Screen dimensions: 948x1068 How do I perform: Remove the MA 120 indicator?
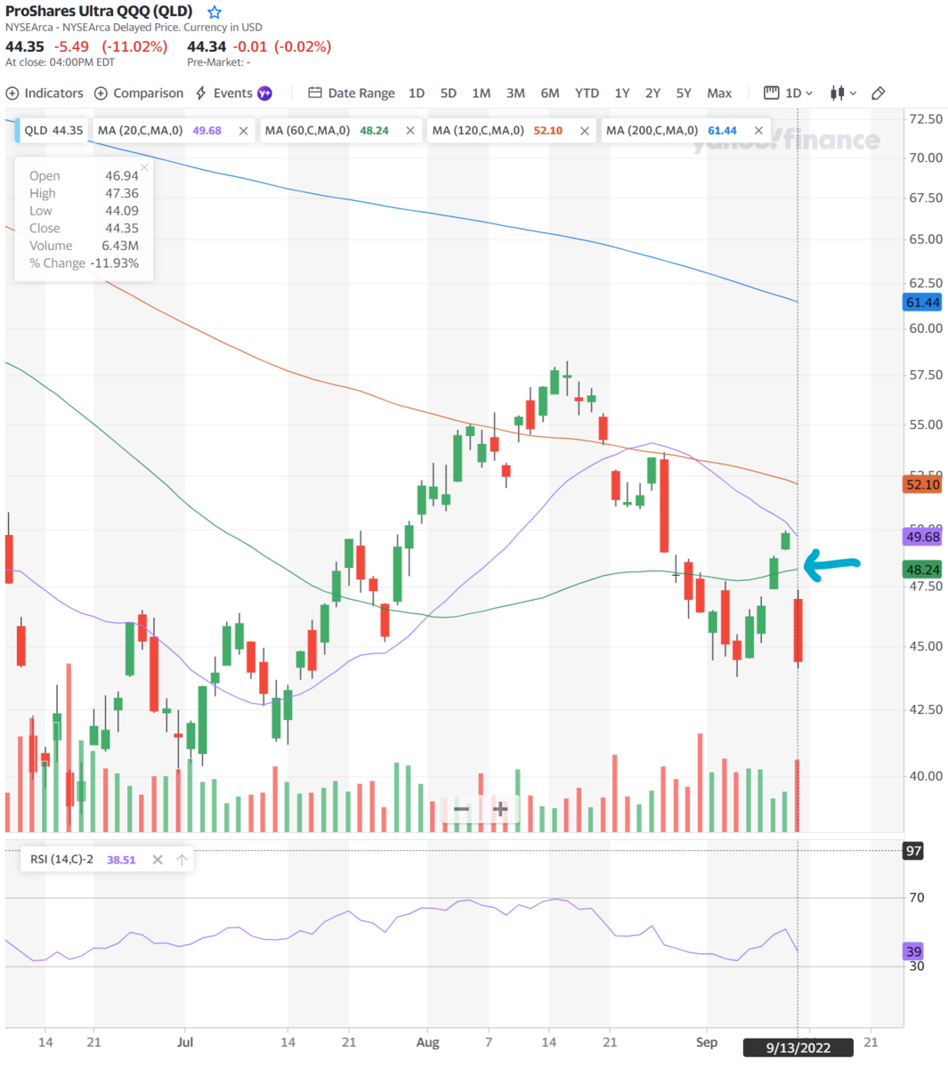pyautogui.click(x=585, y=131)
